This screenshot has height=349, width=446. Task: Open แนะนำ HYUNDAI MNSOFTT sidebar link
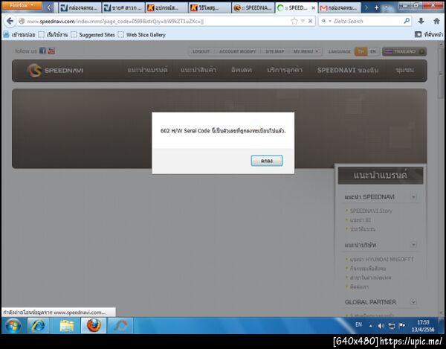tap(382, 259)
